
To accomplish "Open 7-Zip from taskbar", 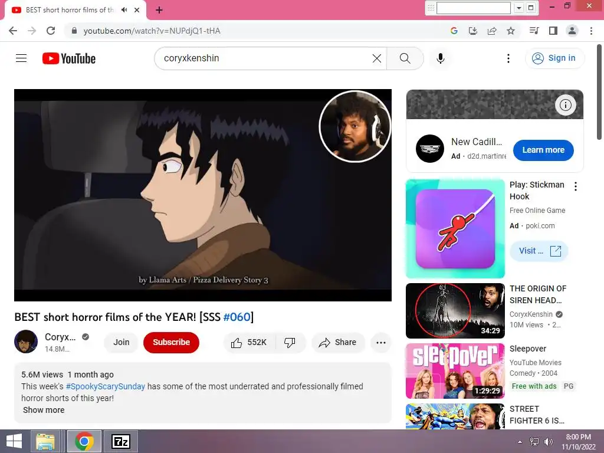I will (120, 441).
